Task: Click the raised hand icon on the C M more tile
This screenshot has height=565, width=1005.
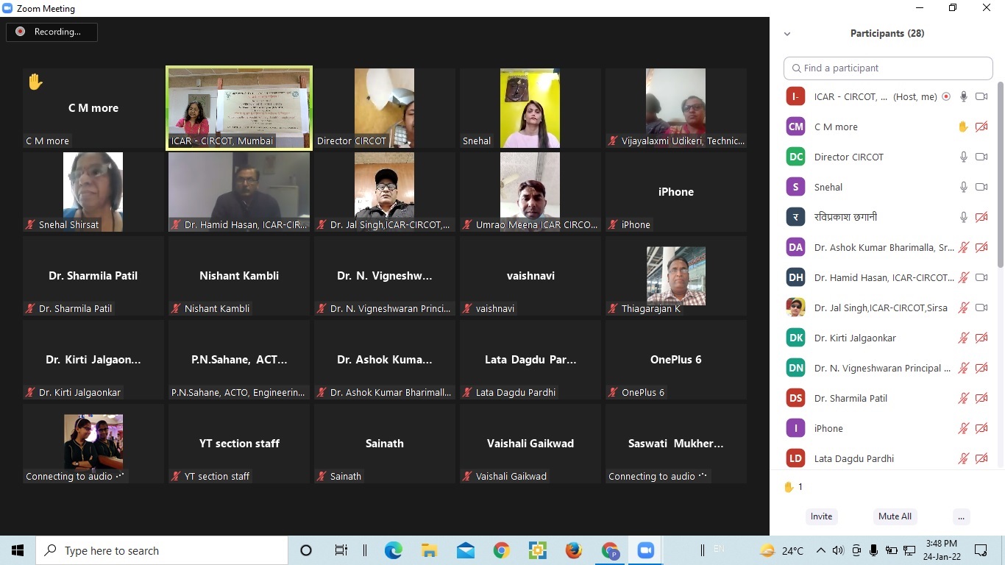Action: pos(35,82)
